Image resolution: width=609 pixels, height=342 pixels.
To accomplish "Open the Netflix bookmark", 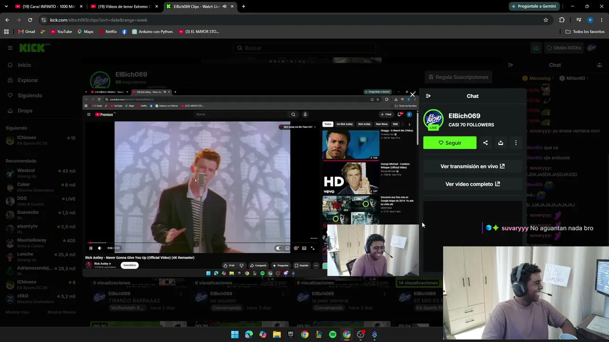I will pyautogui.click(x=108, y=32).
